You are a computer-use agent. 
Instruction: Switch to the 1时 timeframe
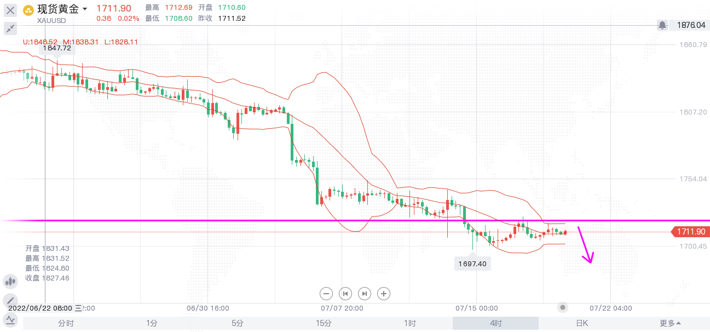[x=410, y=323]
